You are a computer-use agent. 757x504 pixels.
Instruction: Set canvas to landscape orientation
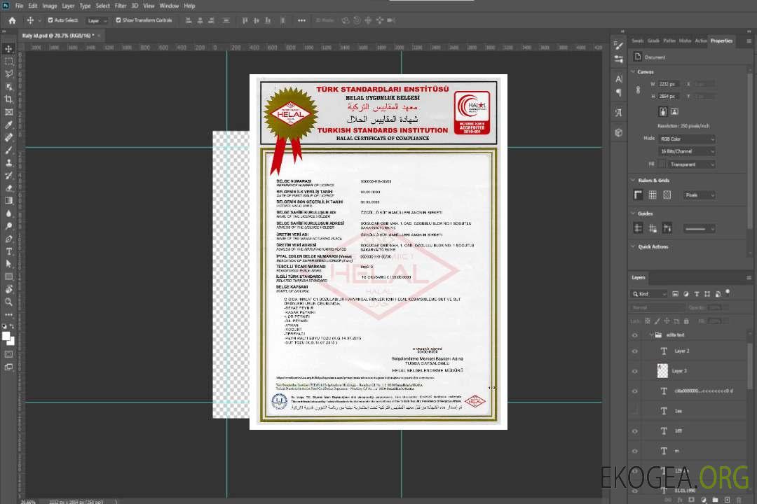[674, 112]
